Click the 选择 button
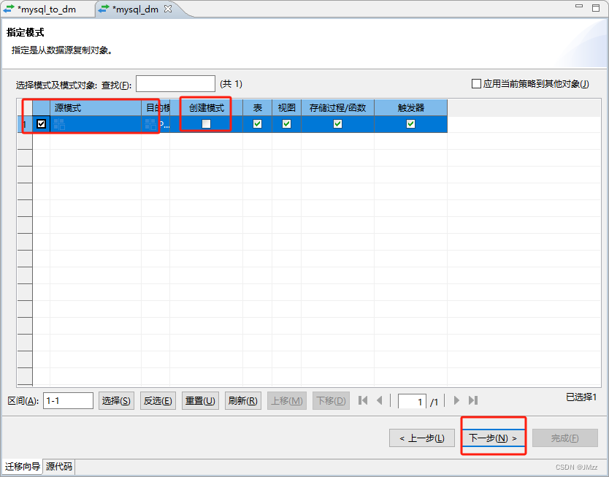Screen dimensions: 609x477 116,400
